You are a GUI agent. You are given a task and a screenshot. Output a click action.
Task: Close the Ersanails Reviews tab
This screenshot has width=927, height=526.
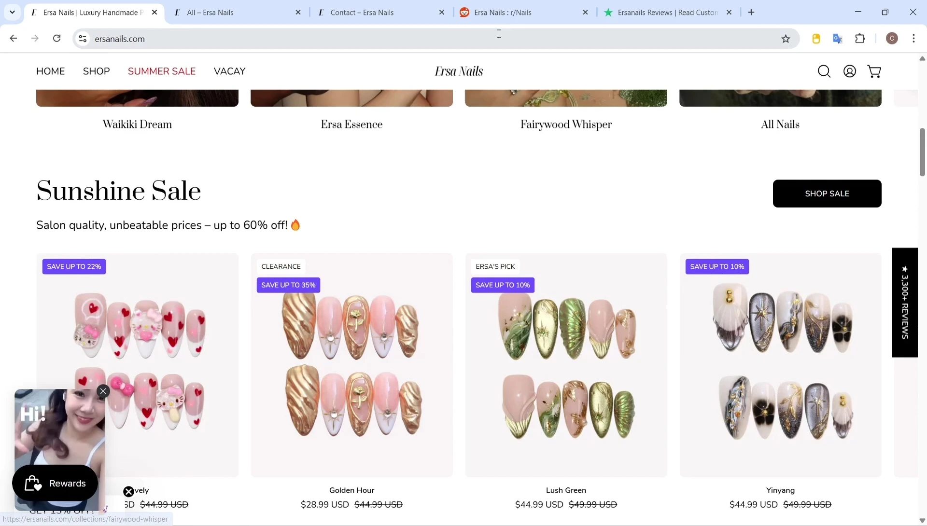tap(729, 13)
